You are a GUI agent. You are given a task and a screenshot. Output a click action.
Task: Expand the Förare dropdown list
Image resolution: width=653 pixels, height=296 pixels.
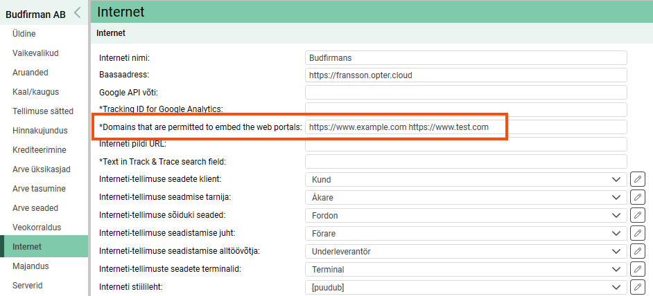[466, 233]
